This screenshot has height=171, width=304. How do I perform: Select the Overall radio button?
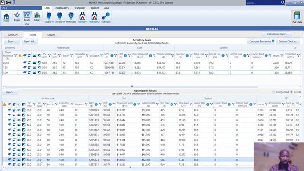(x=291, y=92)
